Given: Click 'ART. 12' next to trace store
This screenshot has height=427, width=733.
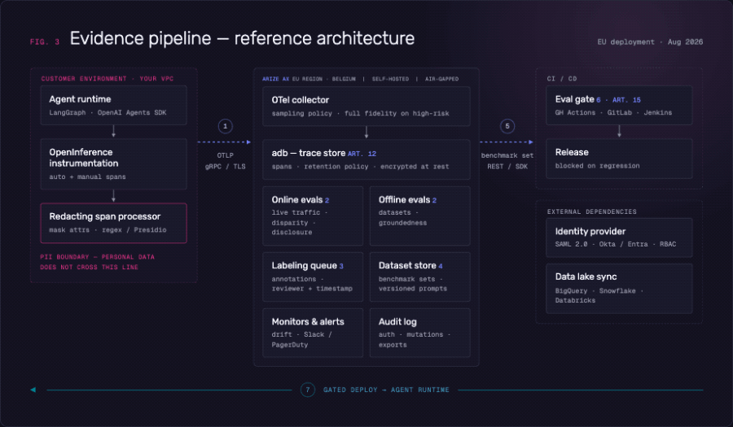Looking at the screenshot, I should 362,154.
